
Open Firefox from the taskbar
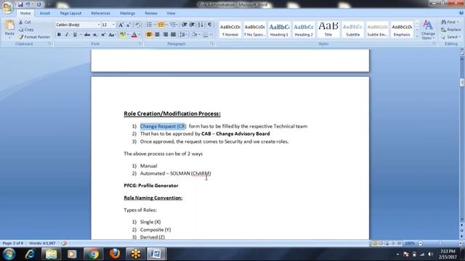point(115,254)
